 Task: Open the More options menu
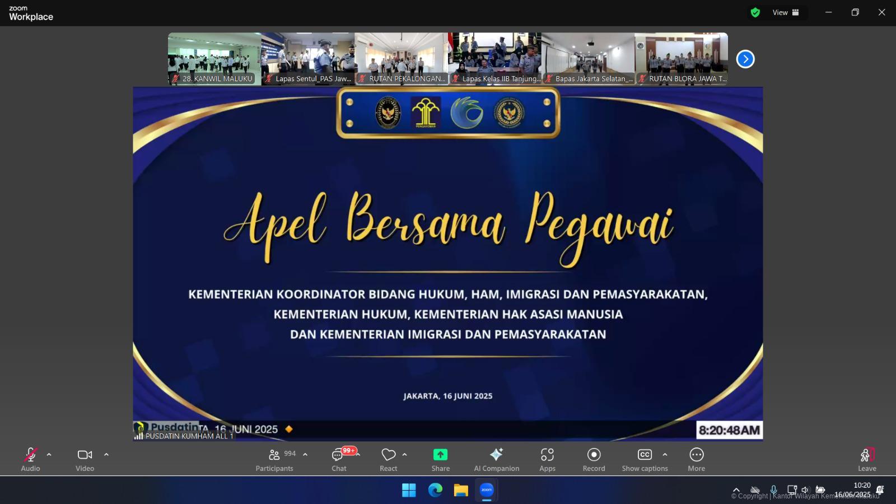coord(697,460)
